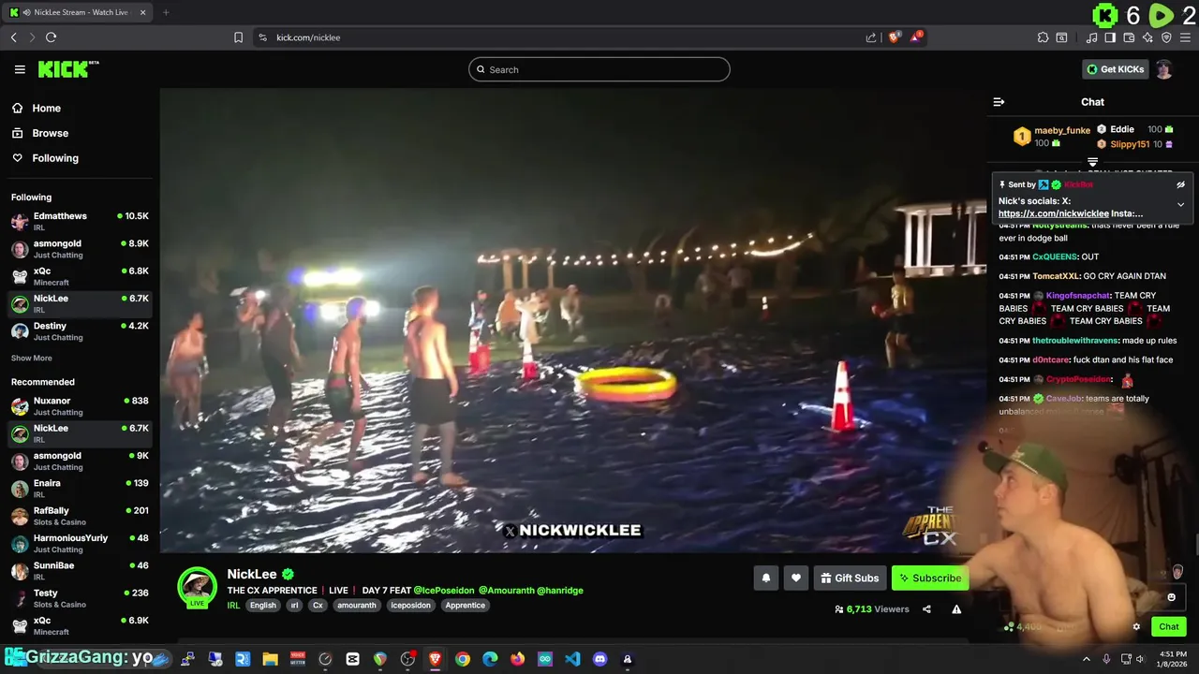This screenshot has width=1199, height=674.
Task: Open Discord from taskbar
Action: [599, 659]
